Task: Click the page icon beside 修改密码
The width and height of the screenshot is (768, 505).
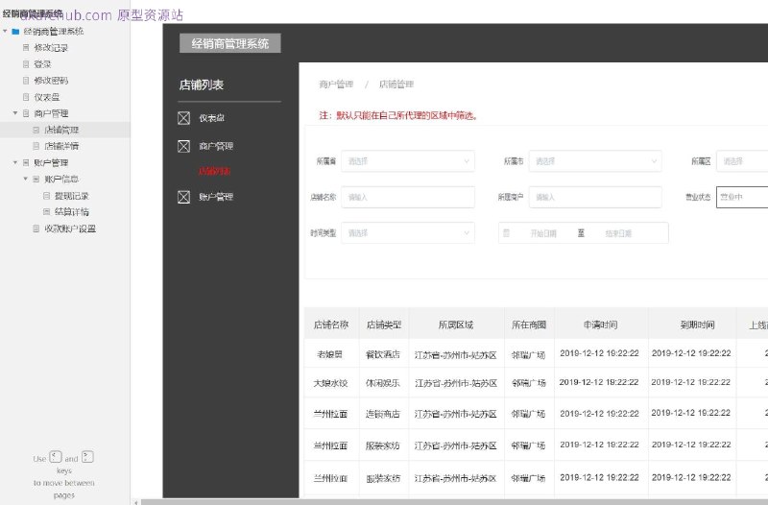Action: click(x=26, y=81)
